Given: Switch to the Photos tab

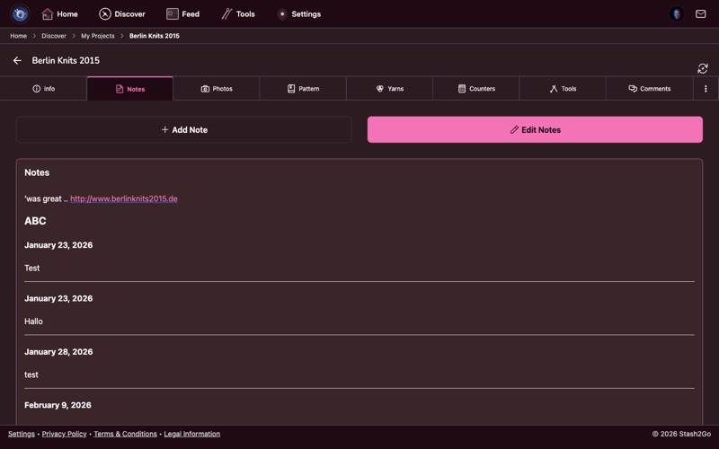Looking at the screenshot, I should (x=217, y=88).
